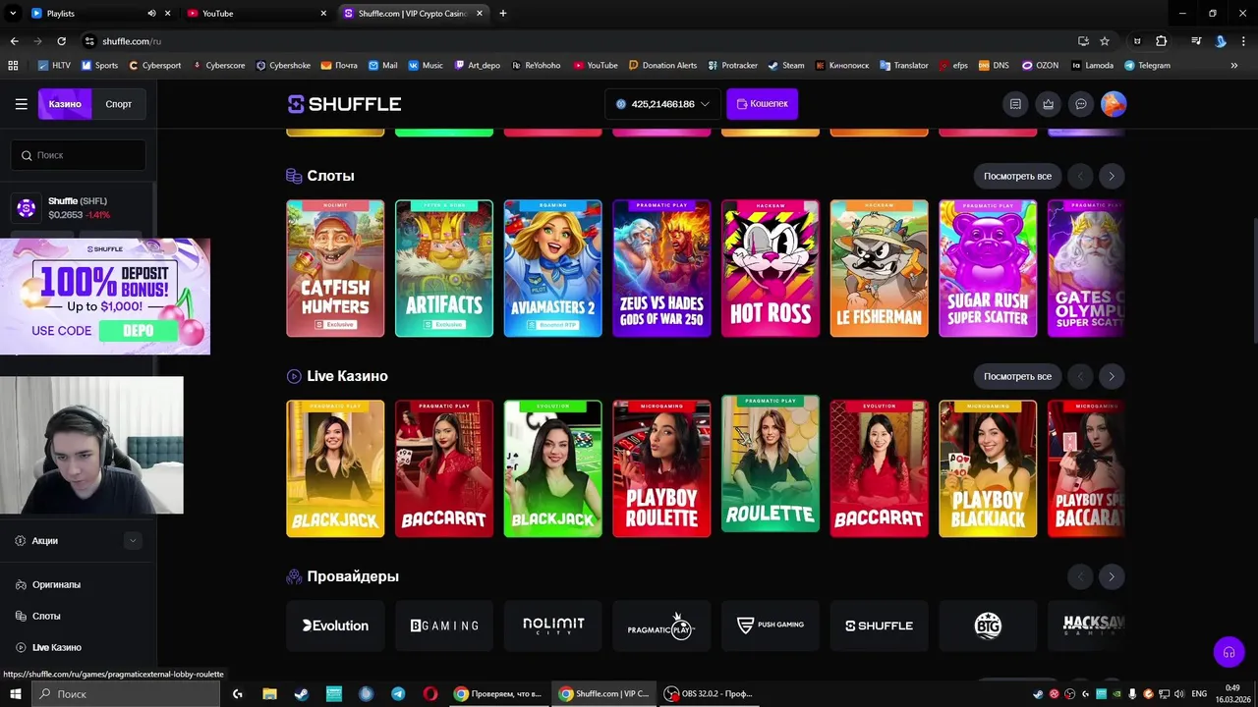Screen dimensions: 1258x707
Task: Open the browser extensions puzzle icon
Action: pyautogui.click(x=1162, y=41)
